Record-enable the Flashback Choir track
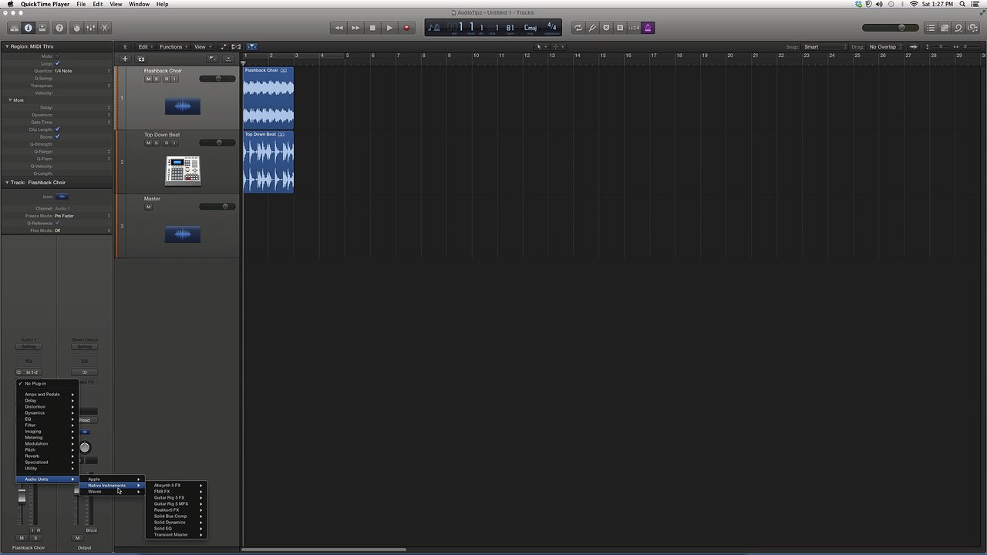987x555 pixels. pyautogui.click(x=166, y=79)
